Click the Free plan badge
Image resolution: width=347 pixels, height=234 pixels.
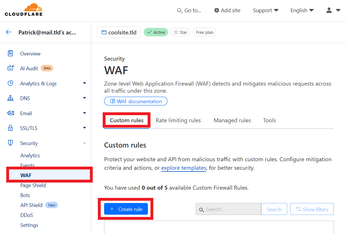(205, 32)
